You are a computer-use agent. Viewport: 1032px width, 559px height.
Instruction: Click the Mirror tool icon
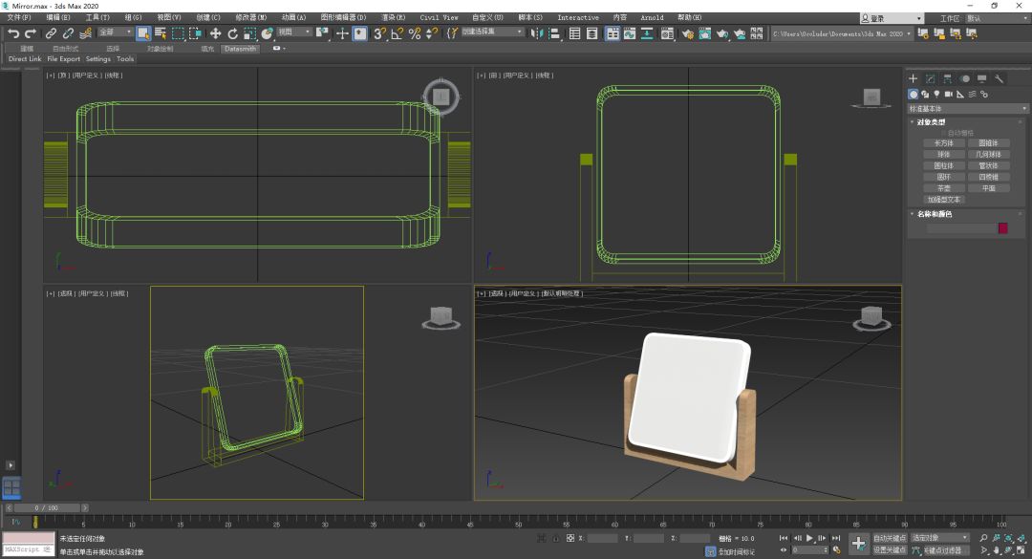coord(538,33)
